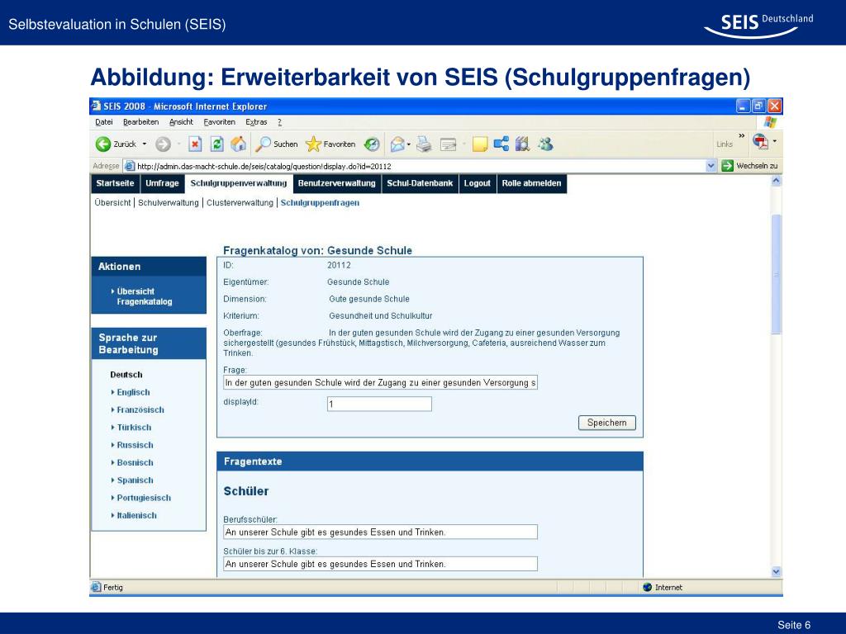
Task: Click the IE window icon in title bar
Action: pos(96,106)
